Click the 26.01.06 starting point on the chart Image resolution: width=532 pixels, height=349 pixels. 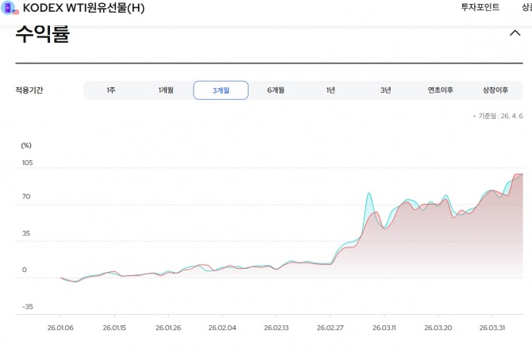[x=61, y=278]
